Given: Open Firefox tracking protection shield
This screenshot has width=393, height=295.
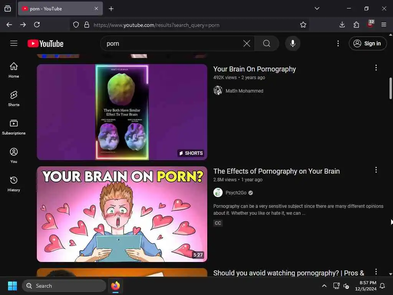Looking at the screenshot, I should [x=76, y=25].
